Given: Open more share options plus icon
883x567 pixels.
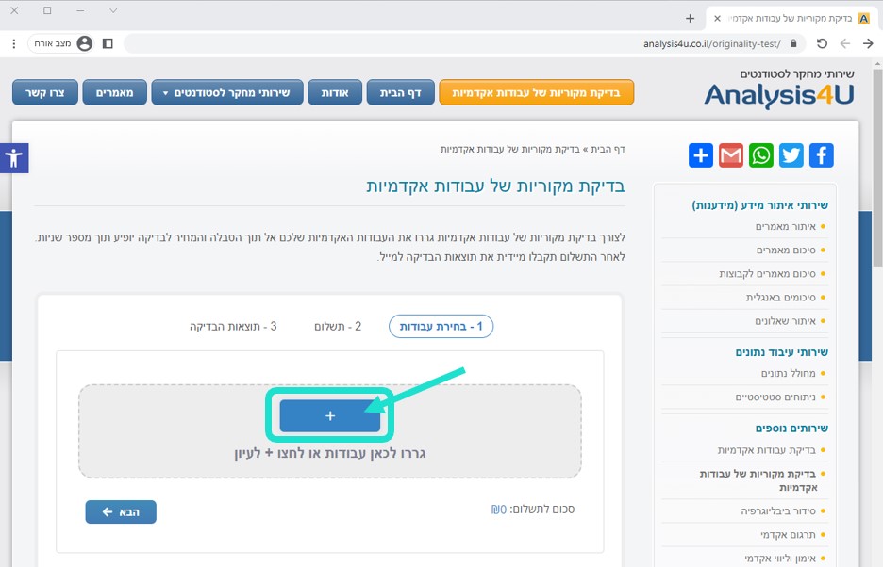Looking at the screenshot, I should click(x=701, y=155).
